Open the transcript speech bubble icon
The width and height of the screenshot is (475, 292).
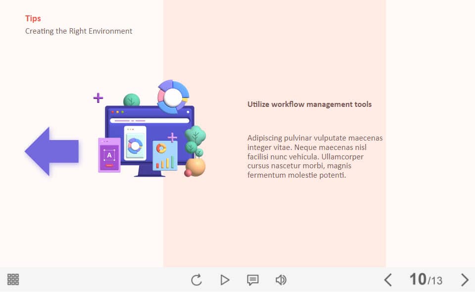tap(253, 280)
